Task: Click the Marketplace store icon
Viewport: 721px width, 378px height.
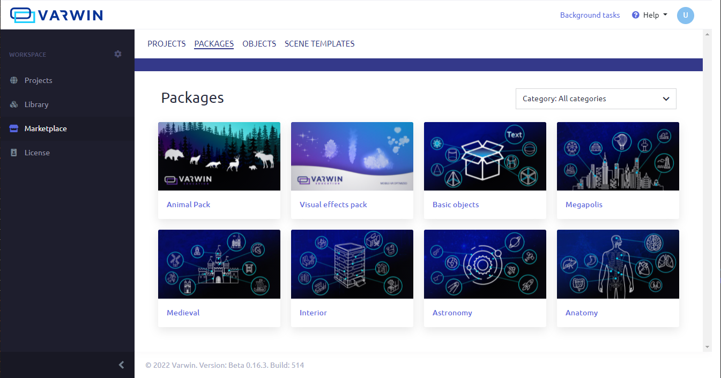Action: [14, 128]
